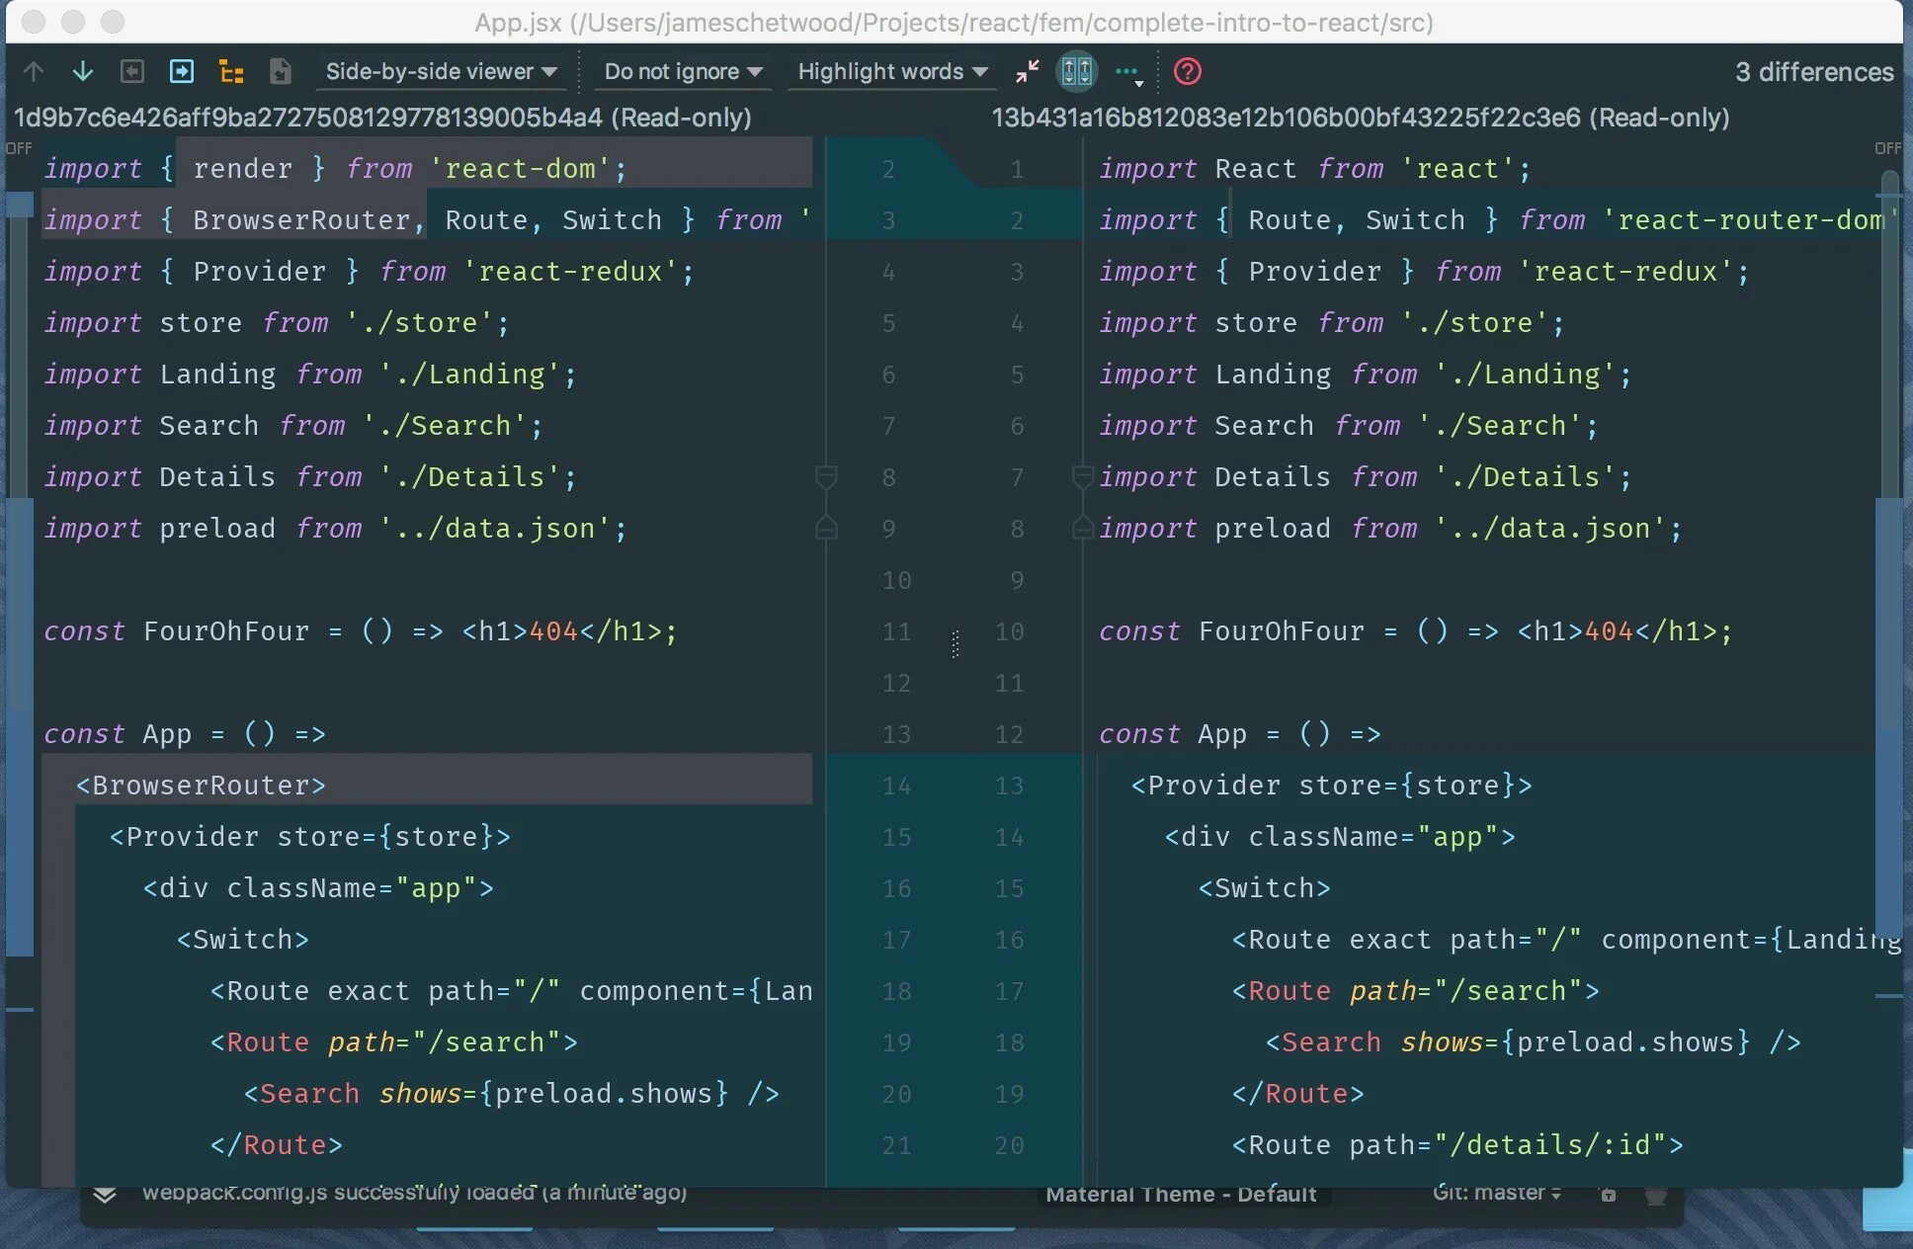The height and width of the screenshot is (1249, 1913).
Task: Toggle right pane inspections OFF indicator
Action: [x=1887, y=148]
